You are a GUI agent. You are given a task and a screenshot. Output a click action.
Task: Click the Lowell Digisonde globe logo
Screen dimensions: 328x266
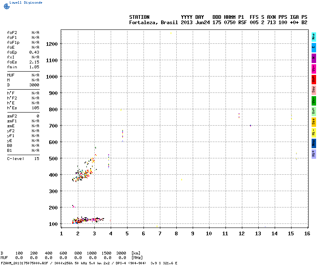pyautogui.click(x=7, y=6)
